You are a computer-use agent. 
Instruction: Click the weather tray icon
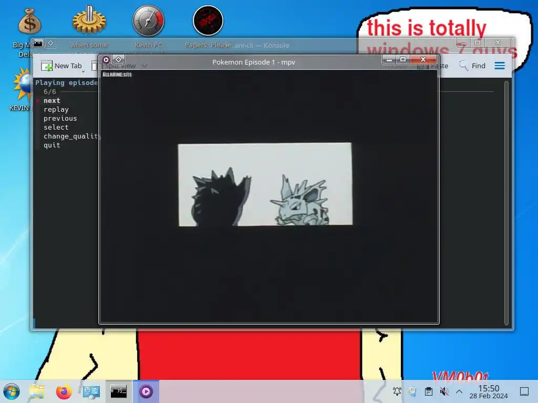pyautogui.click(x=412, y=391)
